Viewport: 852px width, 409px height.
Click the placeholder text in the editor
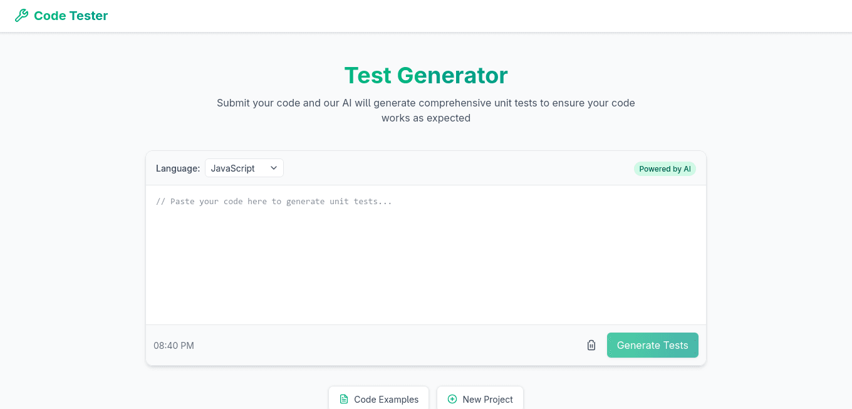pos(274,201)
